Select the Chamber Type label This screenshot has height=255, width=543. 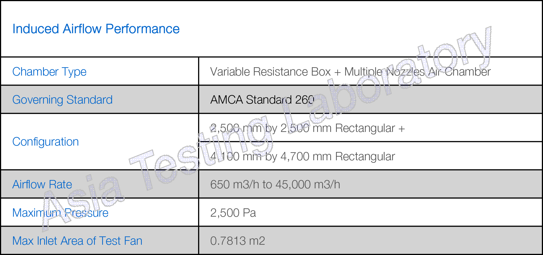click(x=49, y=72)
